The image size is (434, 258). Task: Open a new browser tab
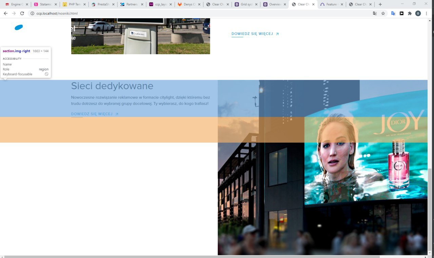[x=380, y=4]
